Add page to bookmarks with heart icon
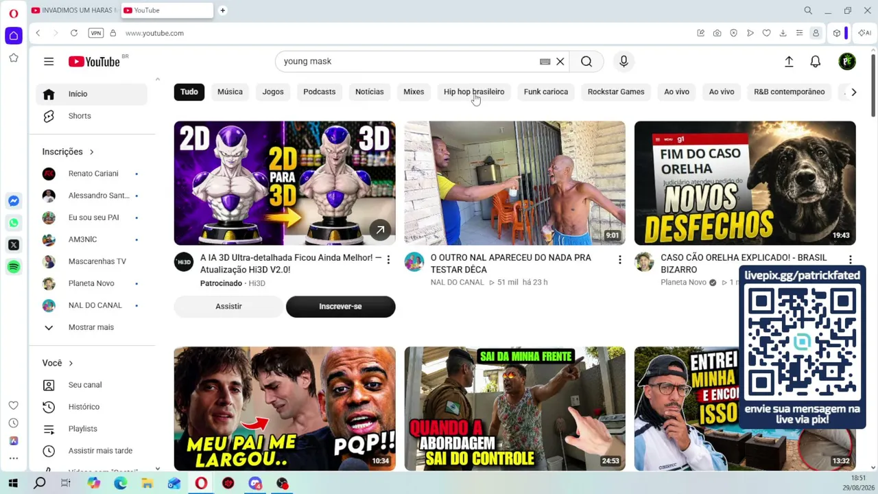The image size is (878, 494). point(766,33)
